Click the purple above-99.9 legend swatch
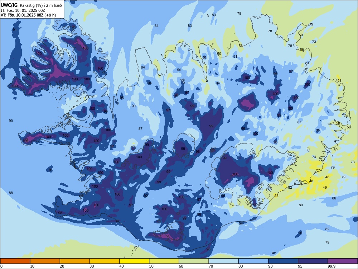Screen dimensions: 358x269 coord(343,261)
